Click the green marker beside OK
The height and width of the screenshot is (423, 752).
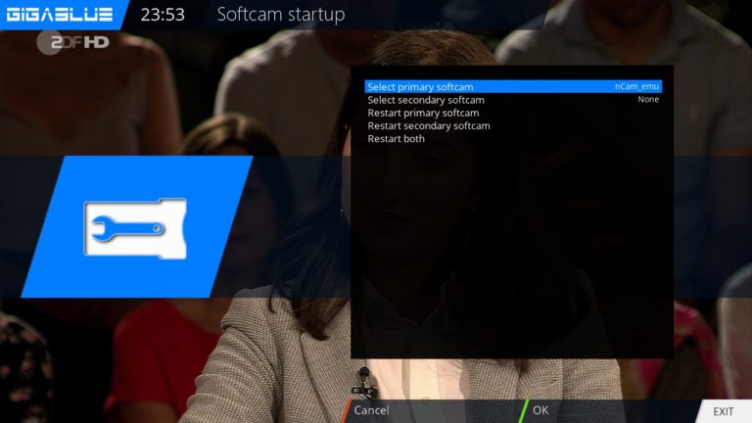(x=524, y=410)
